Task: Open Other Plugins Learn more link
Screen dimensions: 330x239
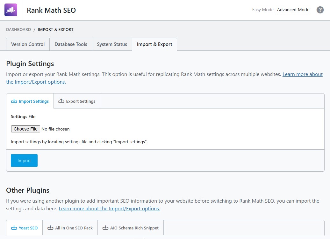Action: pyautogui.click(x=109, y=209)
